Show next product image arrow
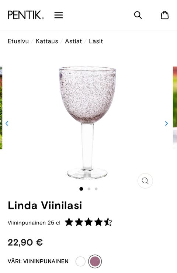 click(x=166, y=124)
